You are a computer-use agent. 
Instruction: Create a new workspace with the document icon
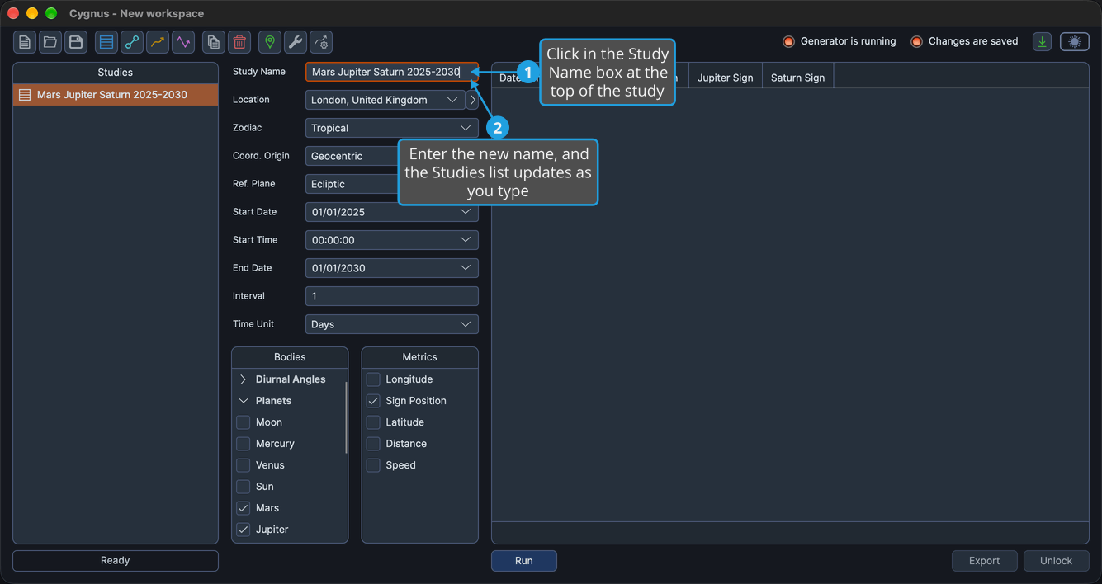(x=25, y=42)
